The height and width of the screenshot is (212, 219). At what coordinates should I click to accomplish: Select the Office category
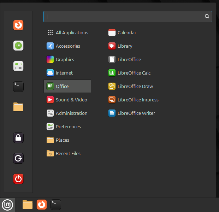point(67,86)
